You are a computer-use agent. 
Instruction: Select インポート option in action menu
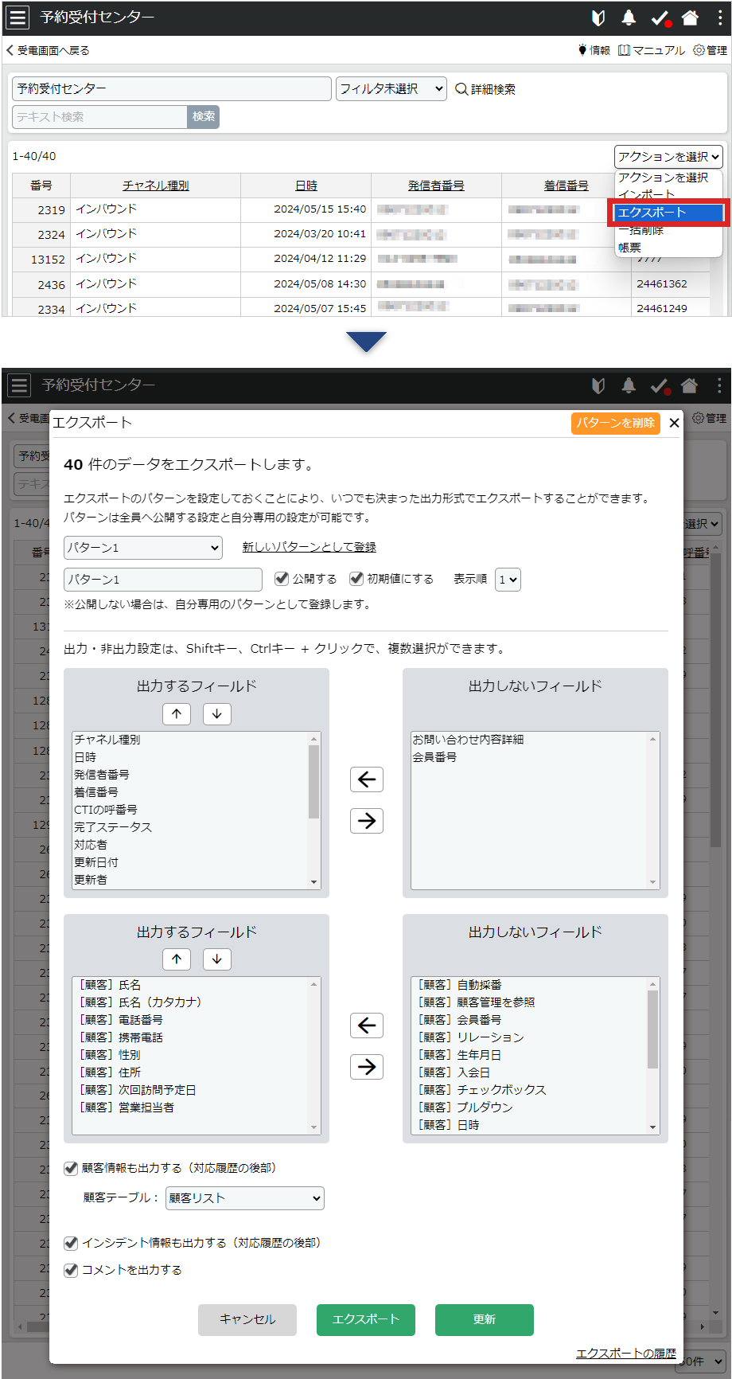coord(668,194)
